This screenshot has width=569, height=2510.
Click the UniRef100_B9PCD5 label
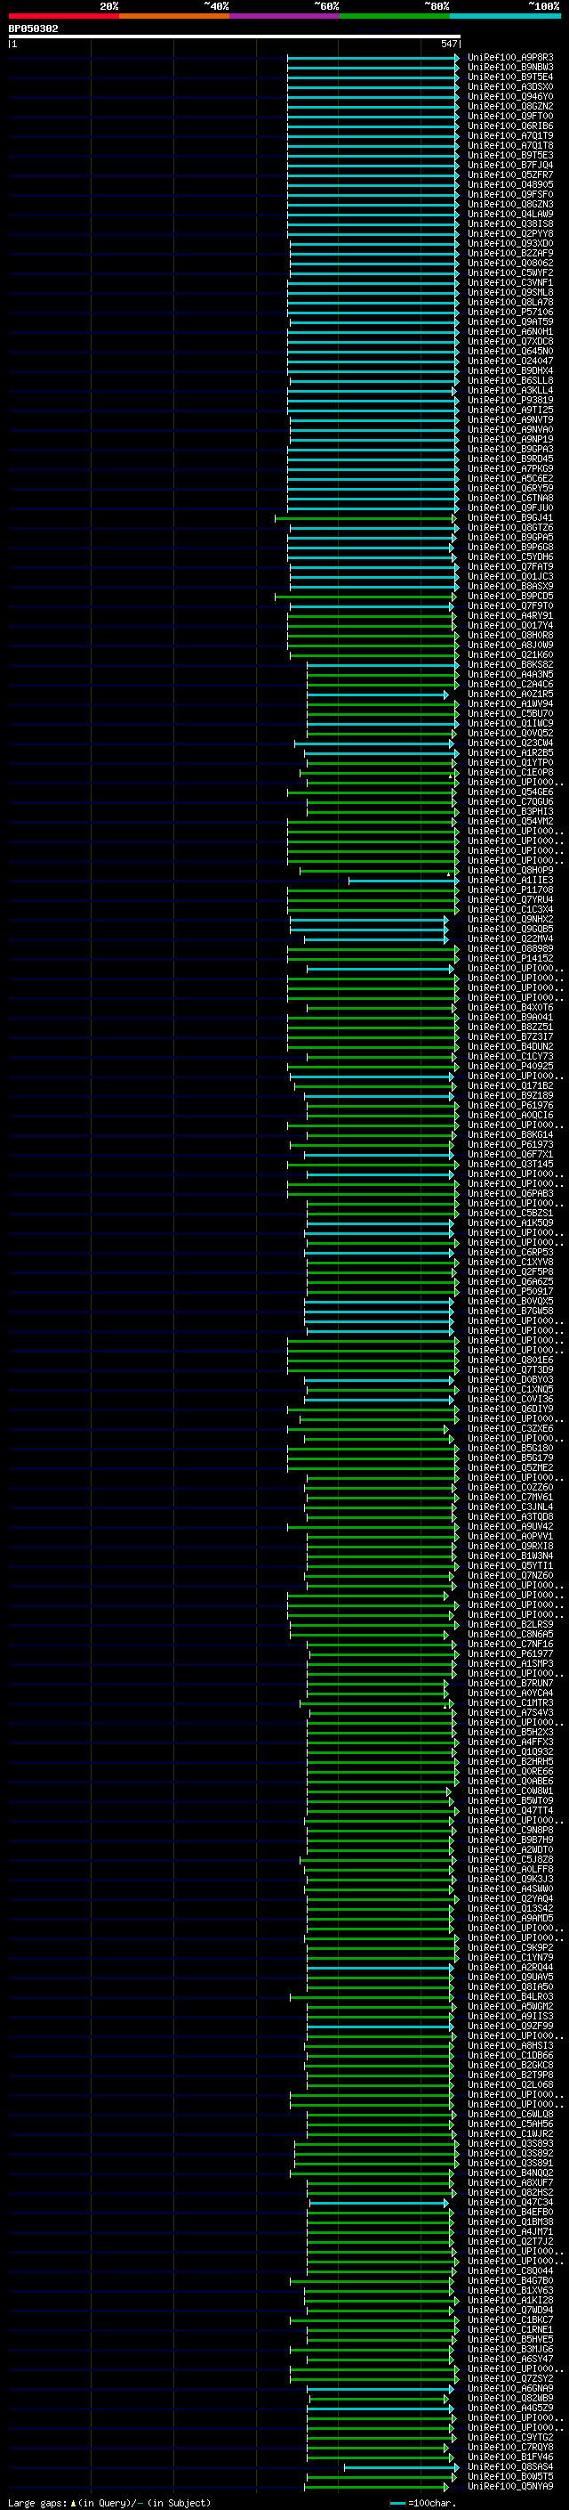[509, 597]
